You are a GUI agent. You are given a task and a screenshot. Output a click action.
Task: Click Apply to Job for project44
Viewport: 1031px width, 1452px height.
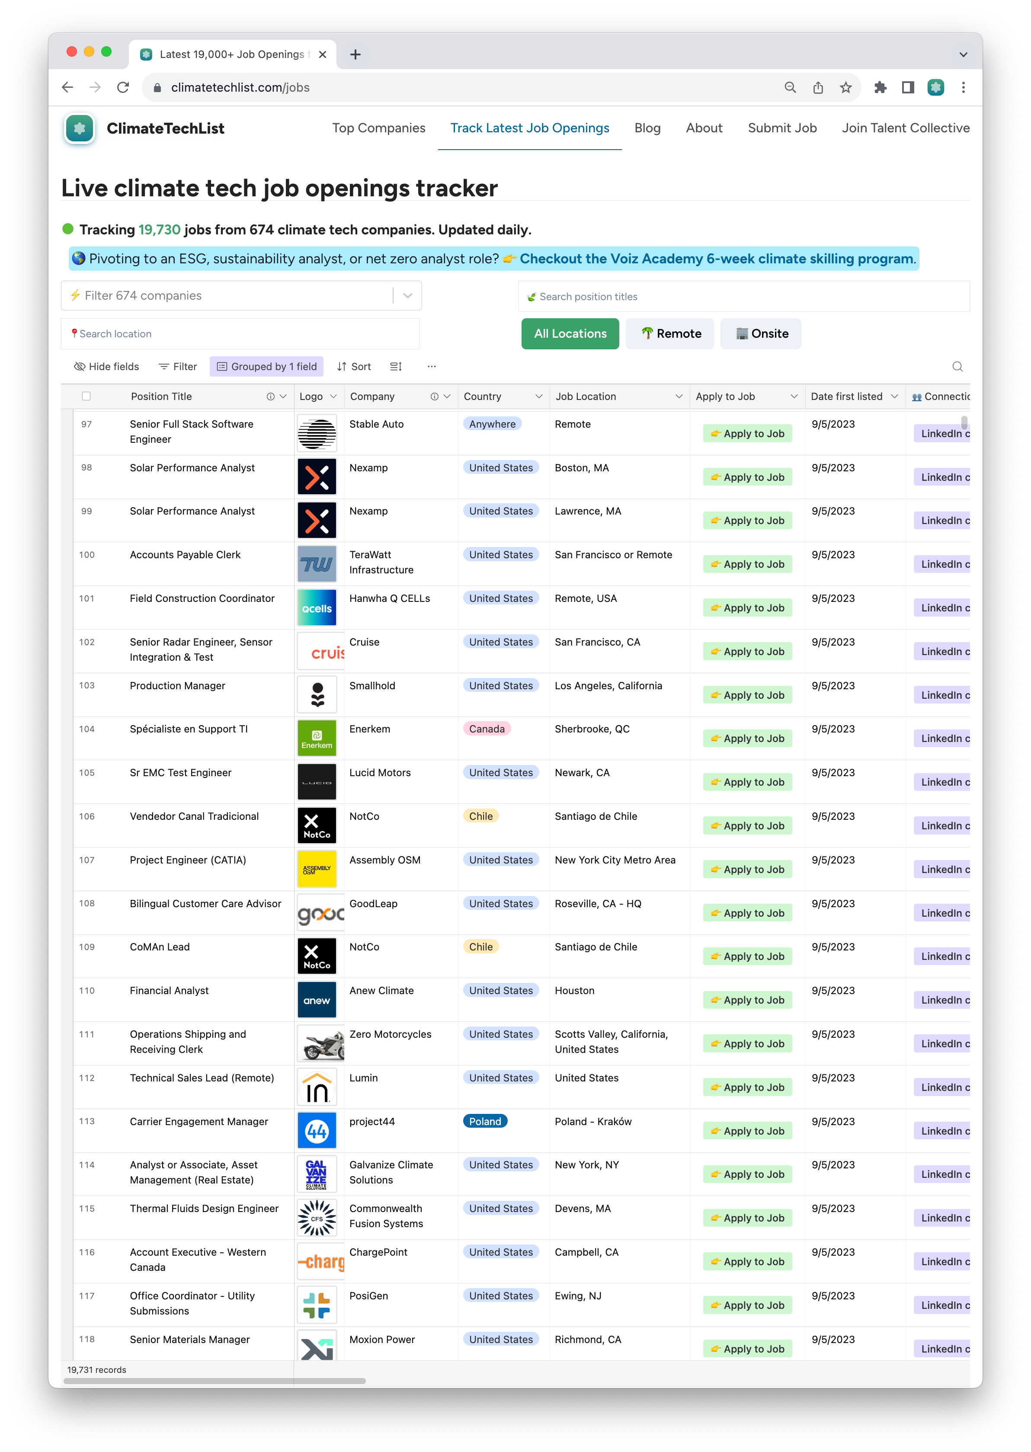747,1131
